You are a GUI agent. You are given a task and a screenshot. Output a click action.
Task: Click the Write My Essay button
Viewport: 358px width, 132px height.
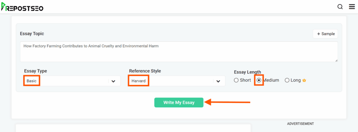(179, 102)
